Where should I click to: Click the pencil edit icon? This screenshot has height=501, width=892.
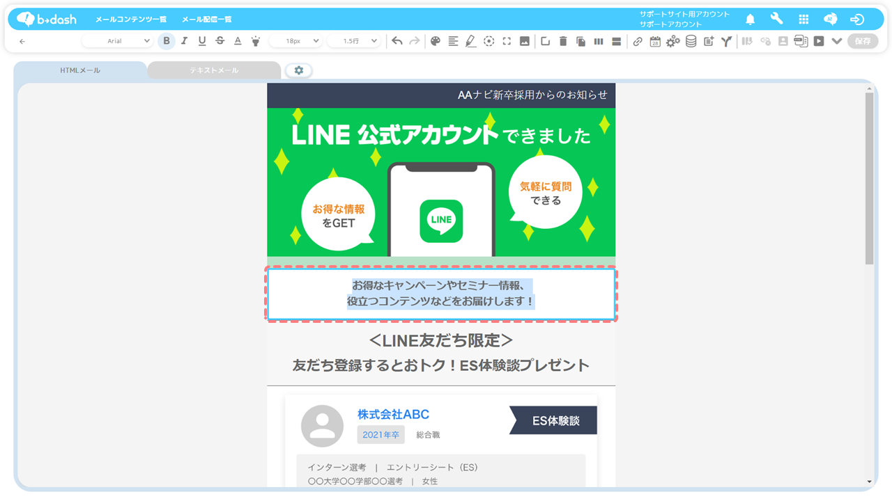[x=471, y=41]
